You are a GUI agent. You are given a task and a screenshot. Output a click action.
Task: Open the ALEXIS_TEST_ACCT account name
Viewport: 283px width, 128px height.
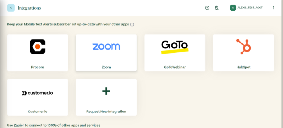click(x=250, y=8)
